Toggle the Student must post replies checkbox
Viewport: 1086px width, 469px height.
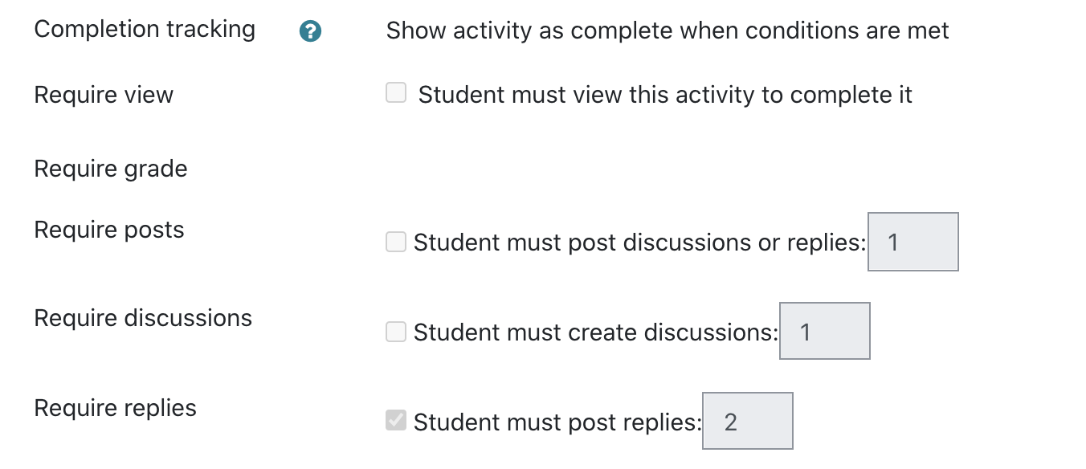coord(396,421)
